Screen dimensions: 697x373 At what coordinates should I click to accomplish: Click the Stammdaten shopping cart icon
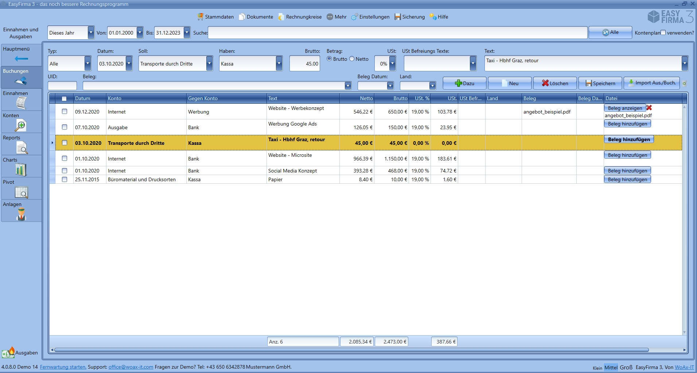pos(200,17)
